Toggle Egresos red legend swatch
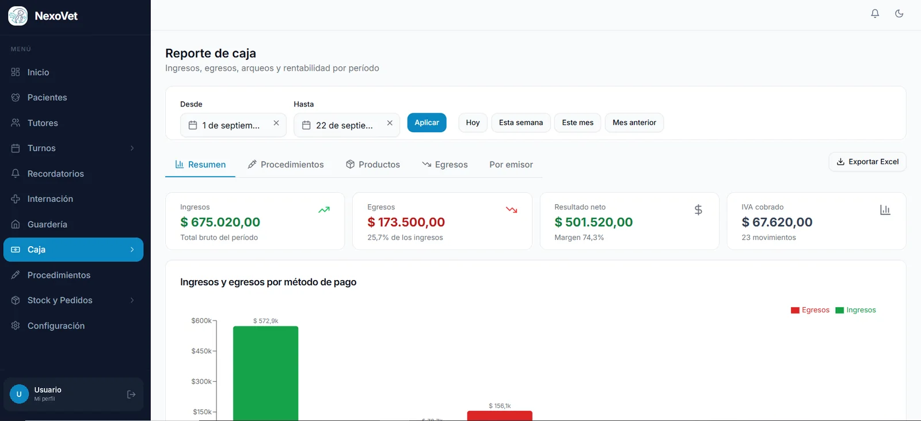Screen dimensions: 921x421 coord(795,311)
